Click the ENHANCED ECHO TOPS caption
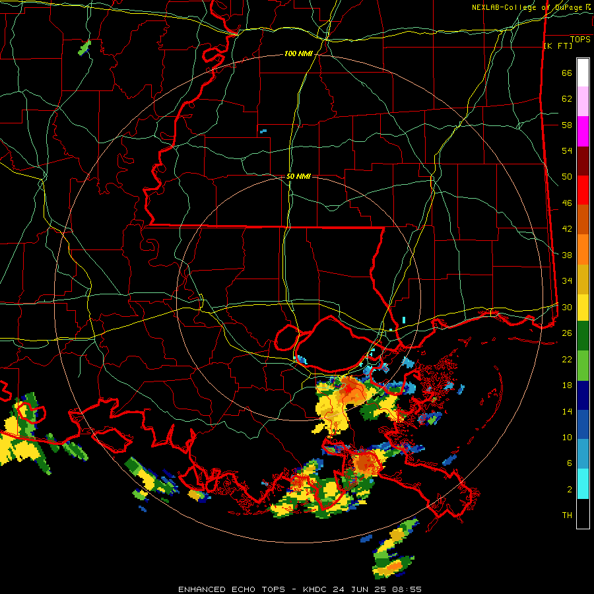 [x=232, y=589]
